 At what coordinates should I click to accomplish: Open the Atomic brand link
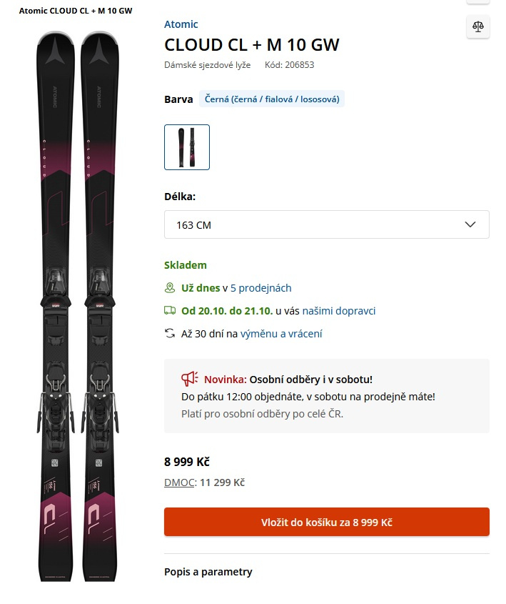181,24
